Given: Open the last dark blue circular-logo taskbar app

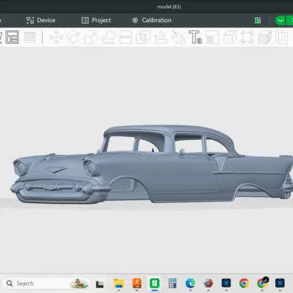Looking at the screenshot, I should 280,283.
